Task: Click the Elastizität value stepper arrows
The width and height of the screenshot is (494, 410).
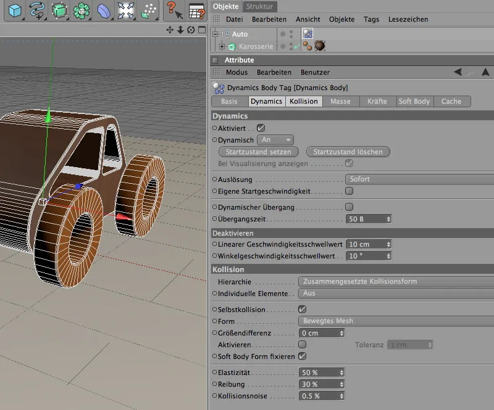Action: pos(341,372)
